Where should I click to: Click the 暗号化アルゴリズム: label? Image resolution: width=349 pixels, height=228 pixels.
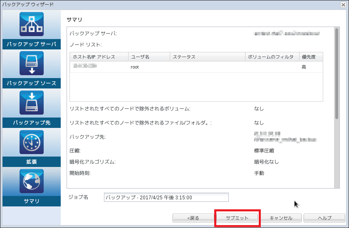(x=93, y=162)
